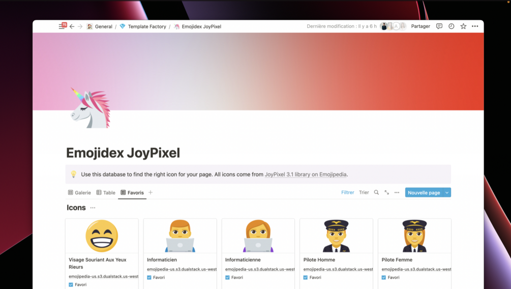This screenshot has height=289, width=511.
Task: Click the Nouvelle page button
Action: [424, 192]
